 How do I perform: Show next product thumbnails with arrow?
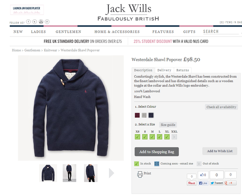point(111,173)
